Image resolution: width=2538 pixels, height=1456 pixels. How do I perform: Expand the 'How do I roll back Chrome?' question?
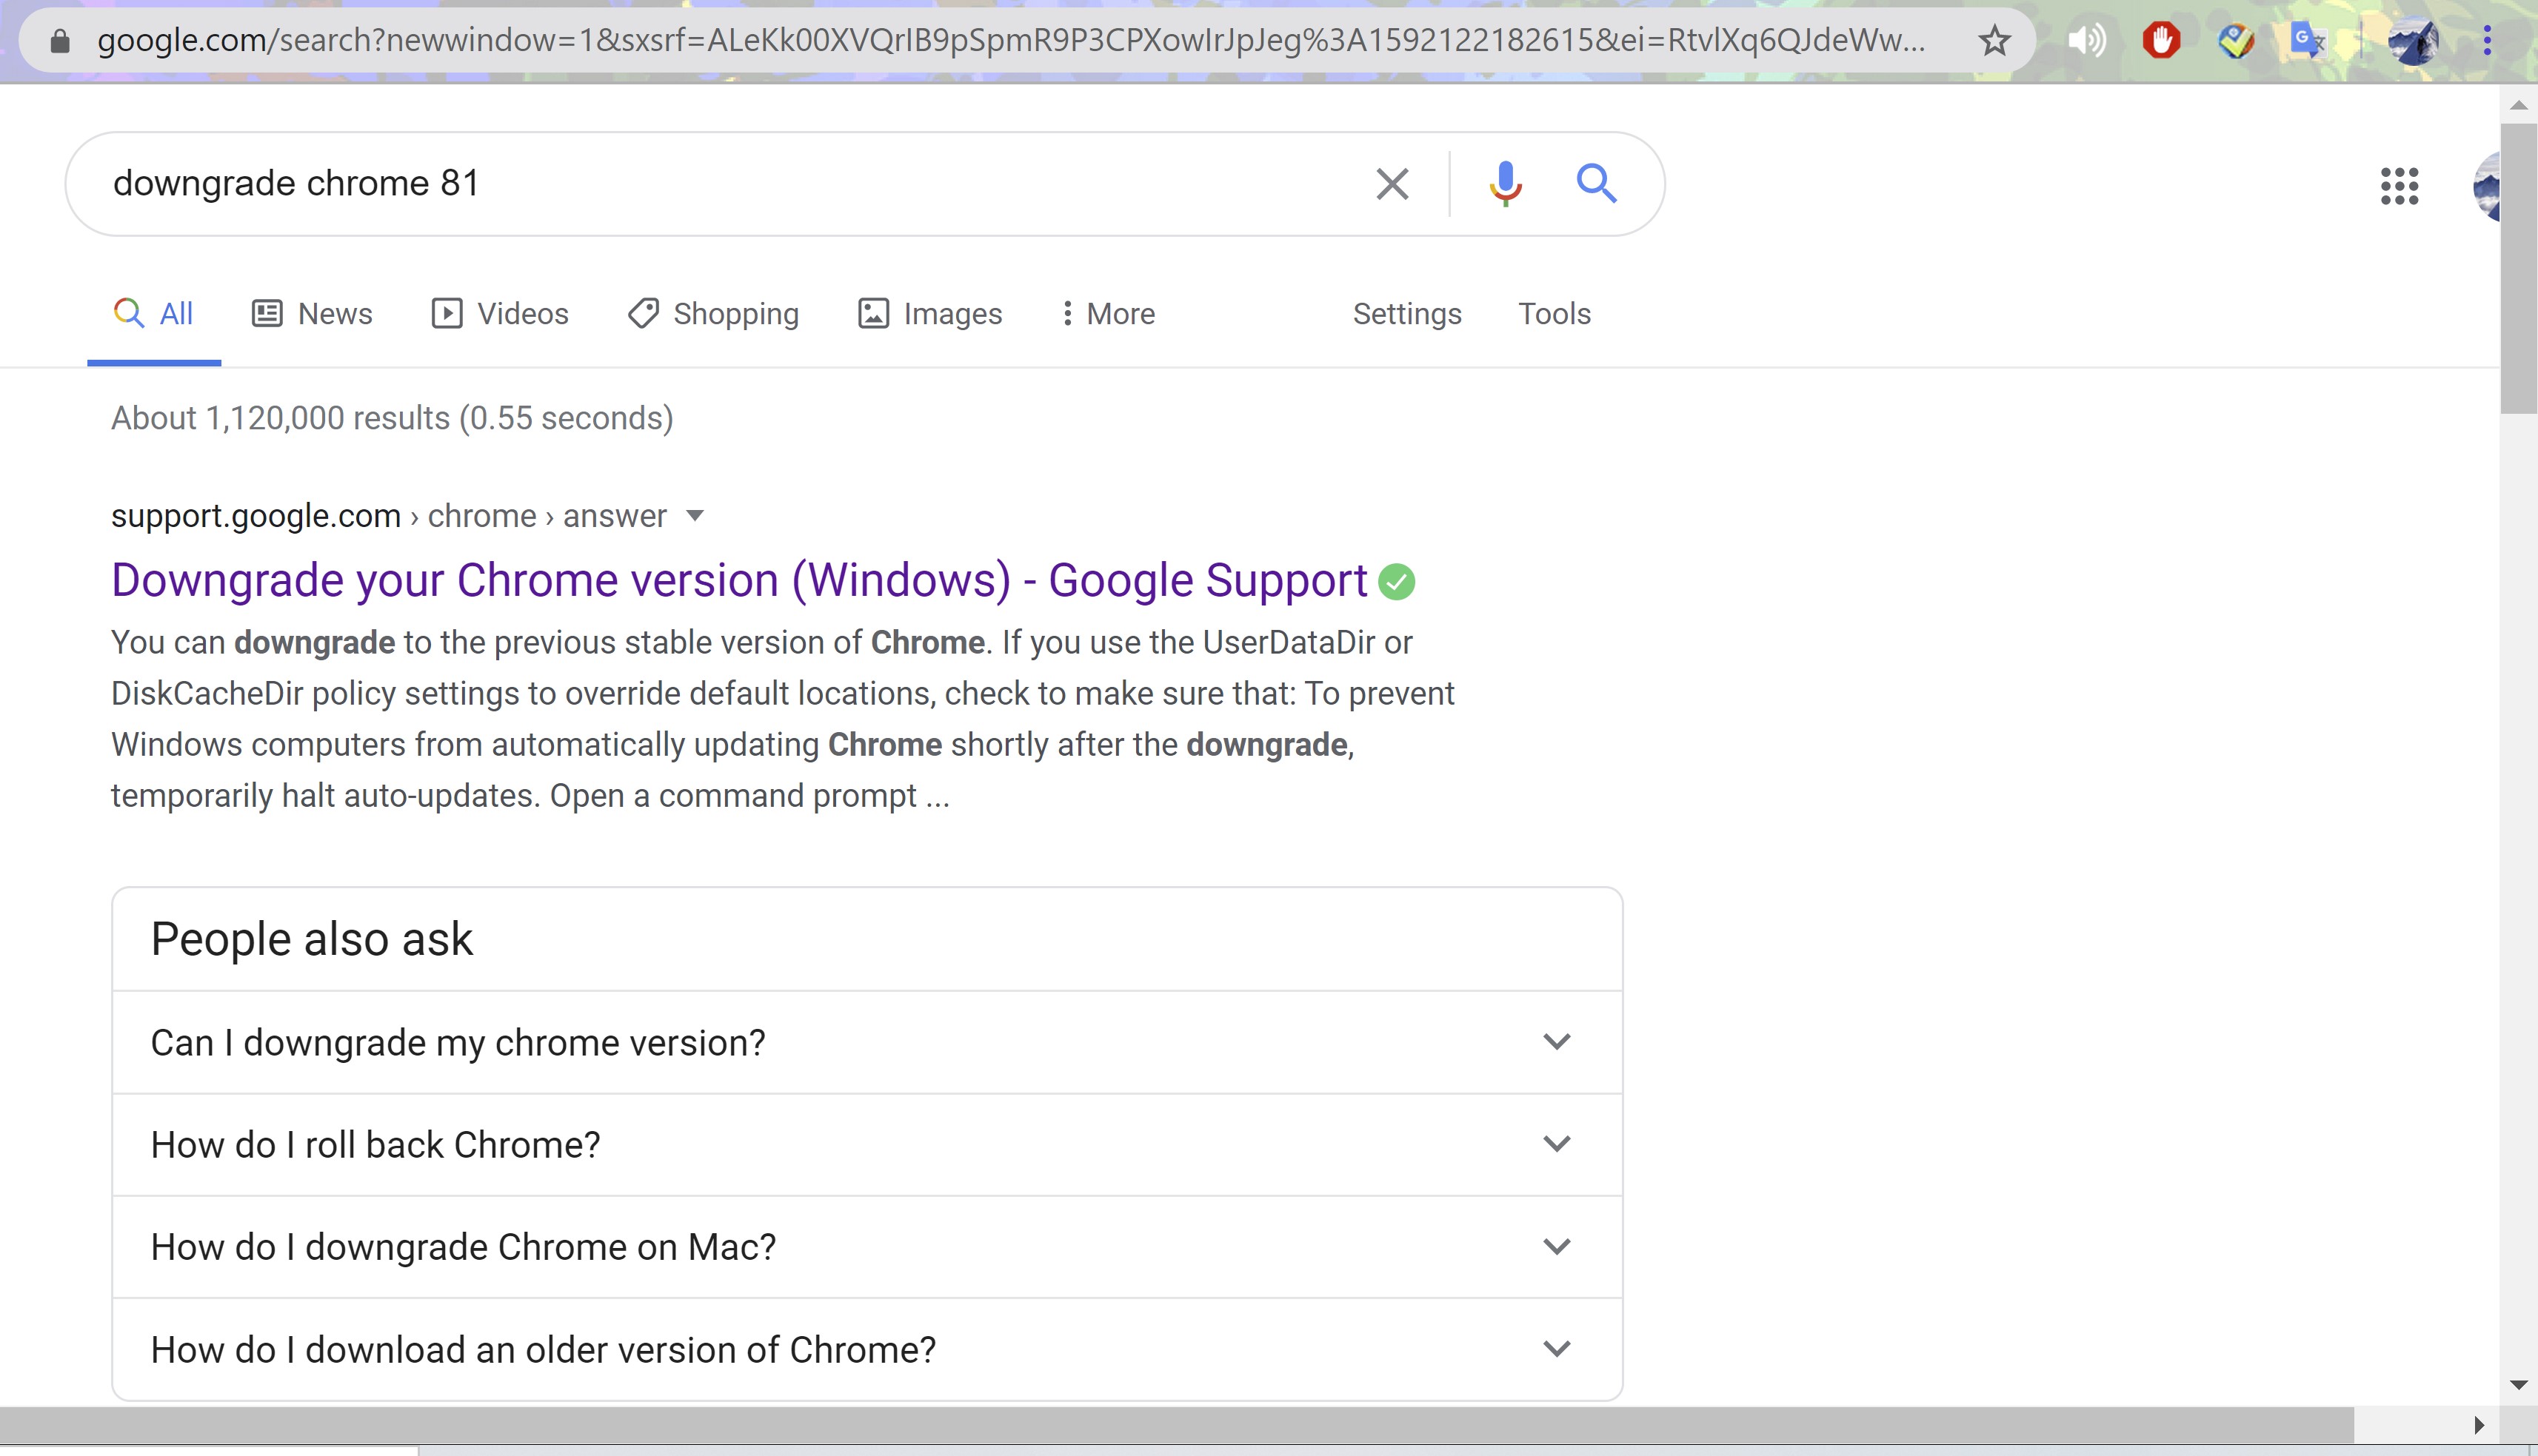(x=863, y=1144)
